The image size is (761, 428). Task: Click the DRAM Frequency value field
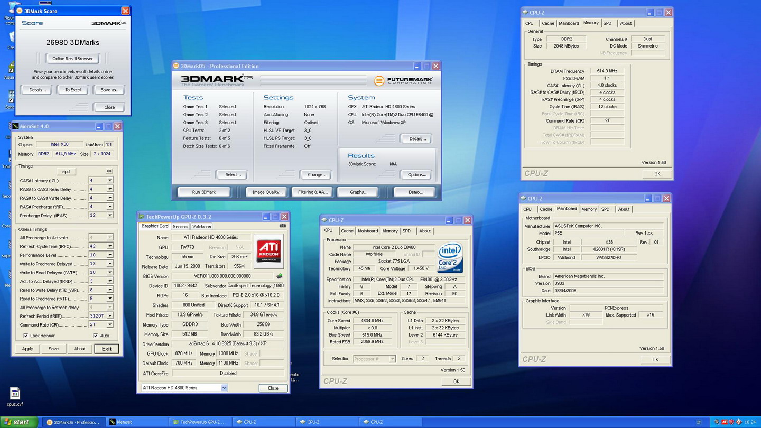pos(607,71)
